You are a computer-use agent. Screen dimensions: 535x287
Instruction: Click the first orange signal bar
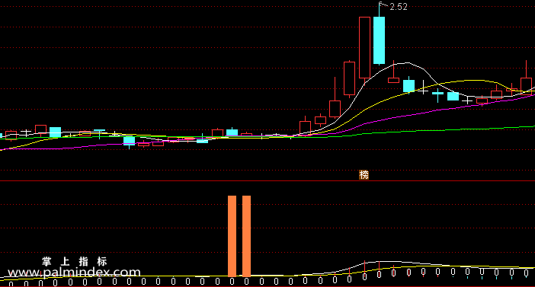(232, 236)
